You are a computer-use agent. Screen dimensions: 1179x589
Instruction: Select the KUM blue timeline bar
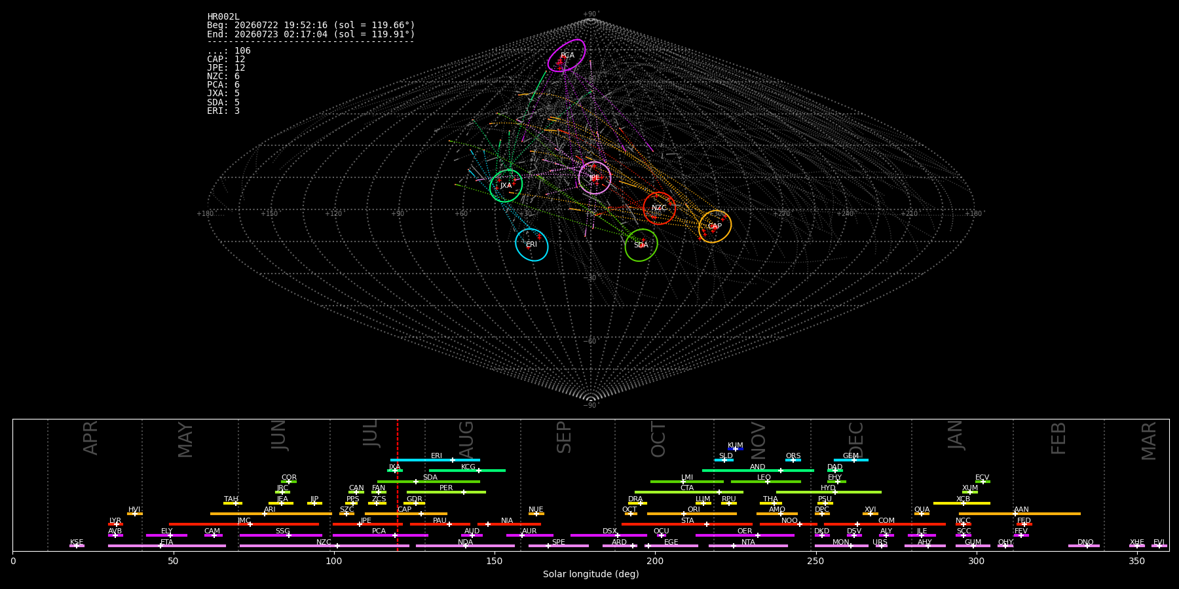736,449
